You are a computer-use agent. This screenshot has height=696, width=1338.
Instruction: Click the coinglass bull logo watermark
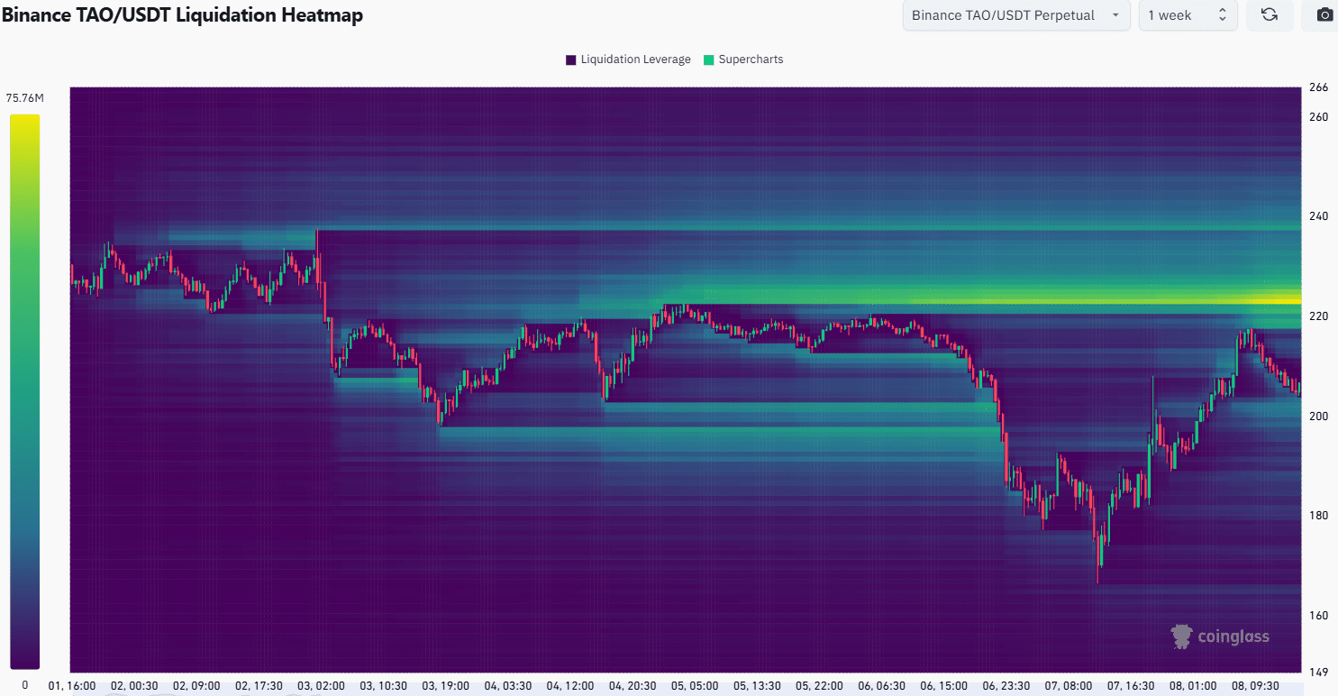1181,636
